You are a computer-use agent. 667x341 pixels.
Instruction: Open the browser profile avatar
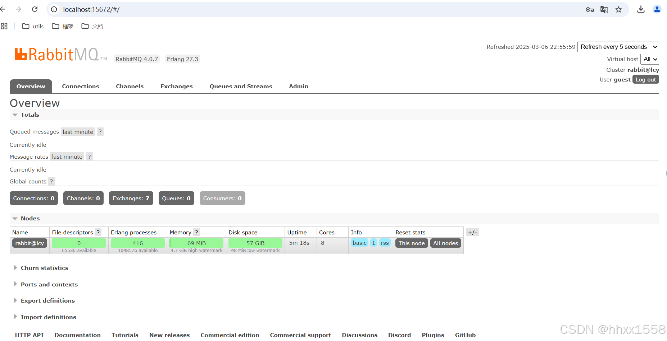pyautogui.click(x=657, y=9)
